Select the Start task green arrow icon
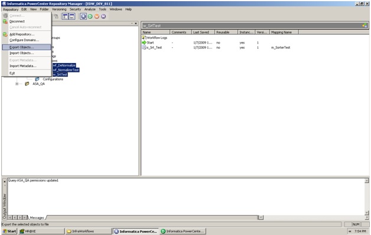This screenshot has height=235, width=371. point(144,42)
